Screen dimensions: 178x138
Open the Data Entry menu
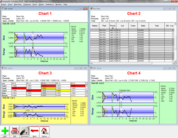tap(18, 5)
